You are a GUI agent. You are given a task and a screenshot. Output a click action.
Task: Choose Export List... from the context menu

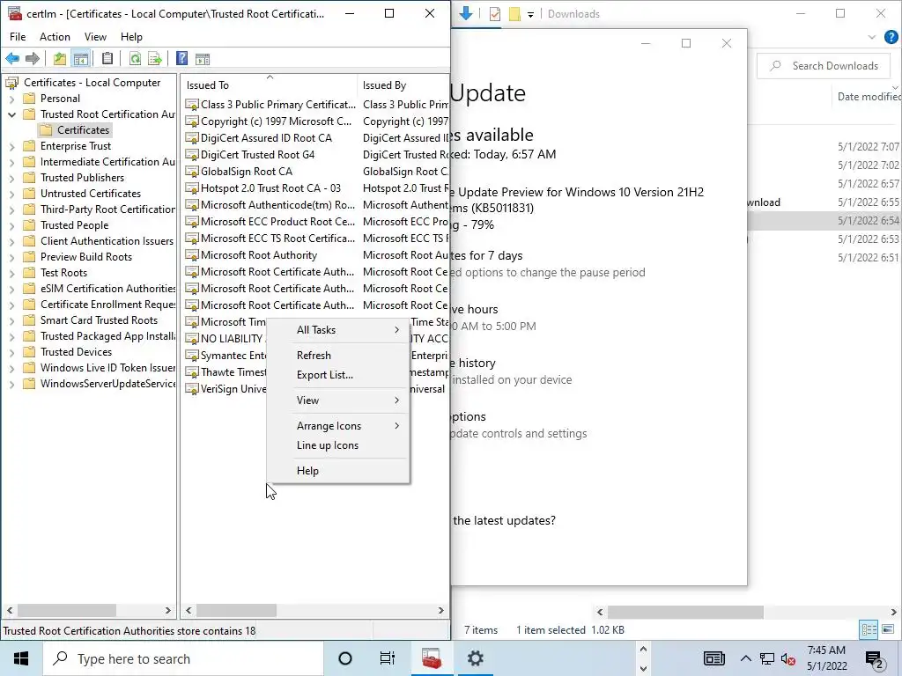pos(338,375)
